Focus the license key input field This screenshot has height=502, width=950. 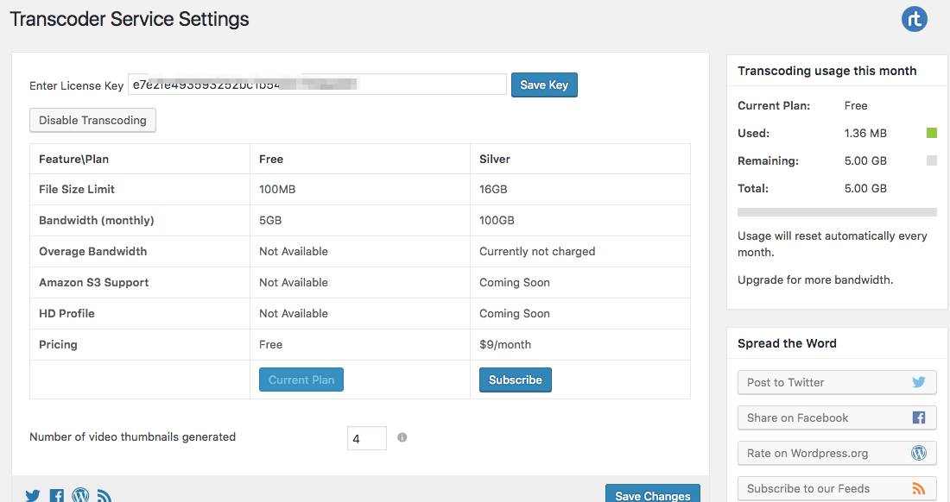click(316, 85)
